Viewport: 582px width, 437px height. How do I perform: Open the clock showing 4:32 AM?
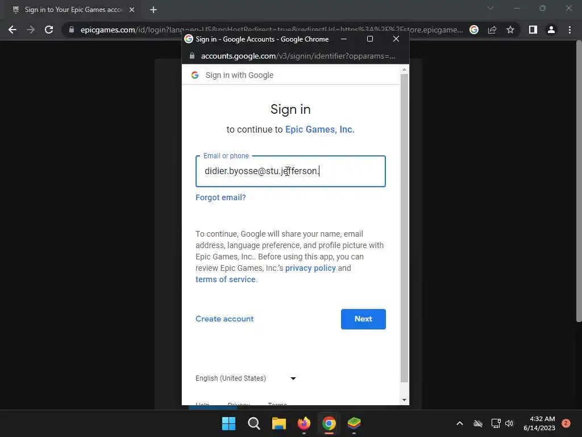point(539,423)
